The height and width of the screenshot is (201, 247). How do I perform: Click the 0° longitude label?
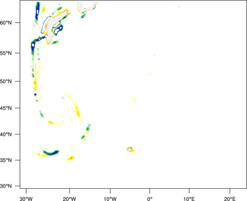pyautogui.click(x=150, y=199)
